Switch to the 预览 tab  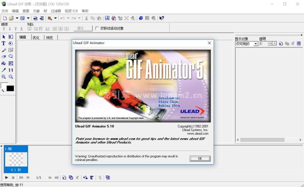[49, 37]
